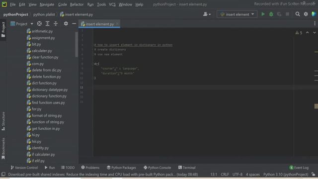Toggle the Project side tool window tab
The height and width of the screenshot is (179, 318).
(x=3, y=30)
